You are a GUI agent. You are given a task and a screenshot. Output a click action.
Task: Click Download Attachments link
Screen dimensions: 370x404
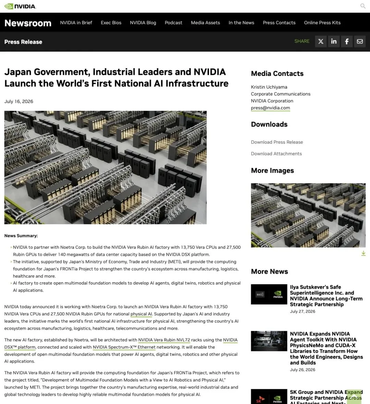point(276,154)
